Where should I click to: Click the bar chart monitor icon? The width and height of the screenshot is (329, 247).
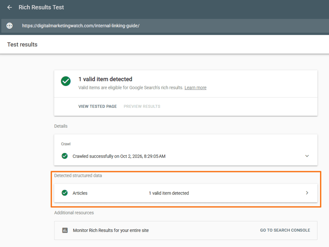click(65, 230)
